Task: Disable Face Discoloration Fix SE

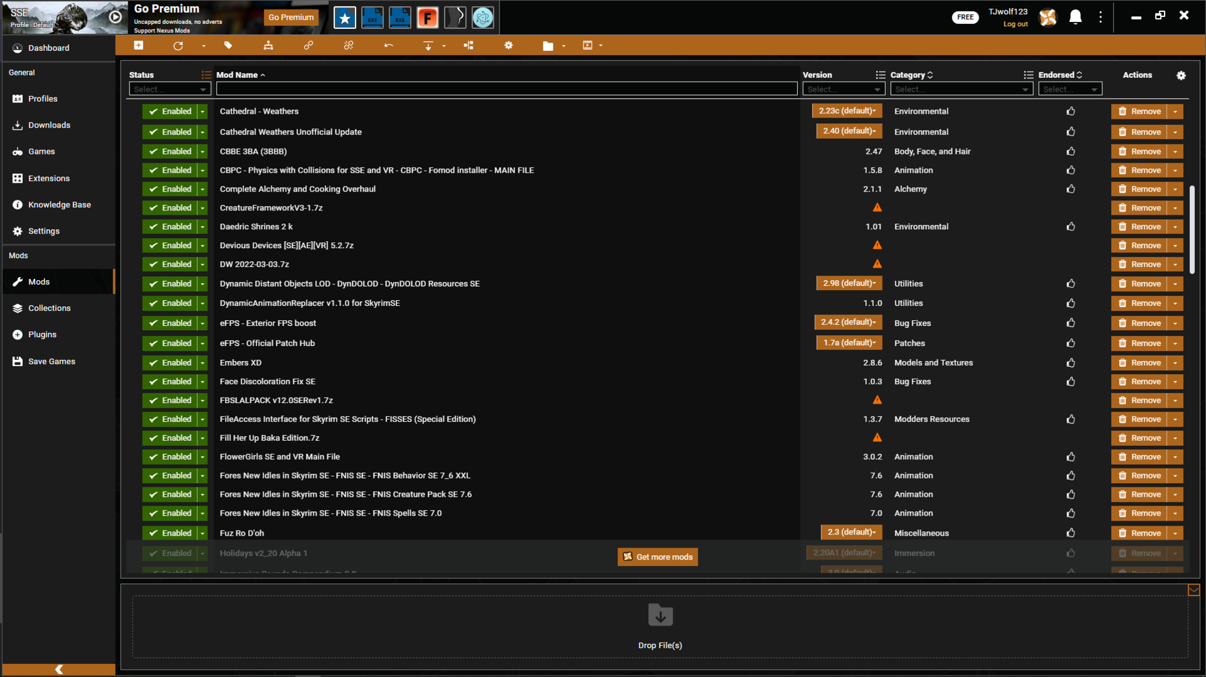Action: point(170,381)
